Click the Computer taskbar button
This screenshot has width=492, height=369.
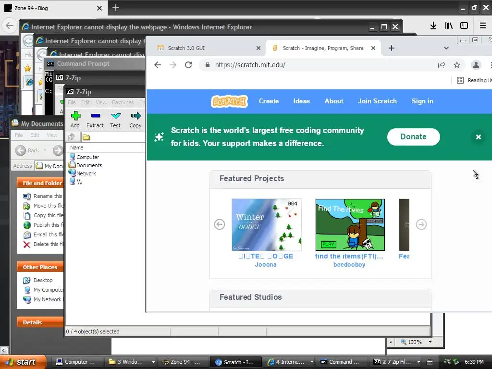pyautogui.click(x=77, y=362)
